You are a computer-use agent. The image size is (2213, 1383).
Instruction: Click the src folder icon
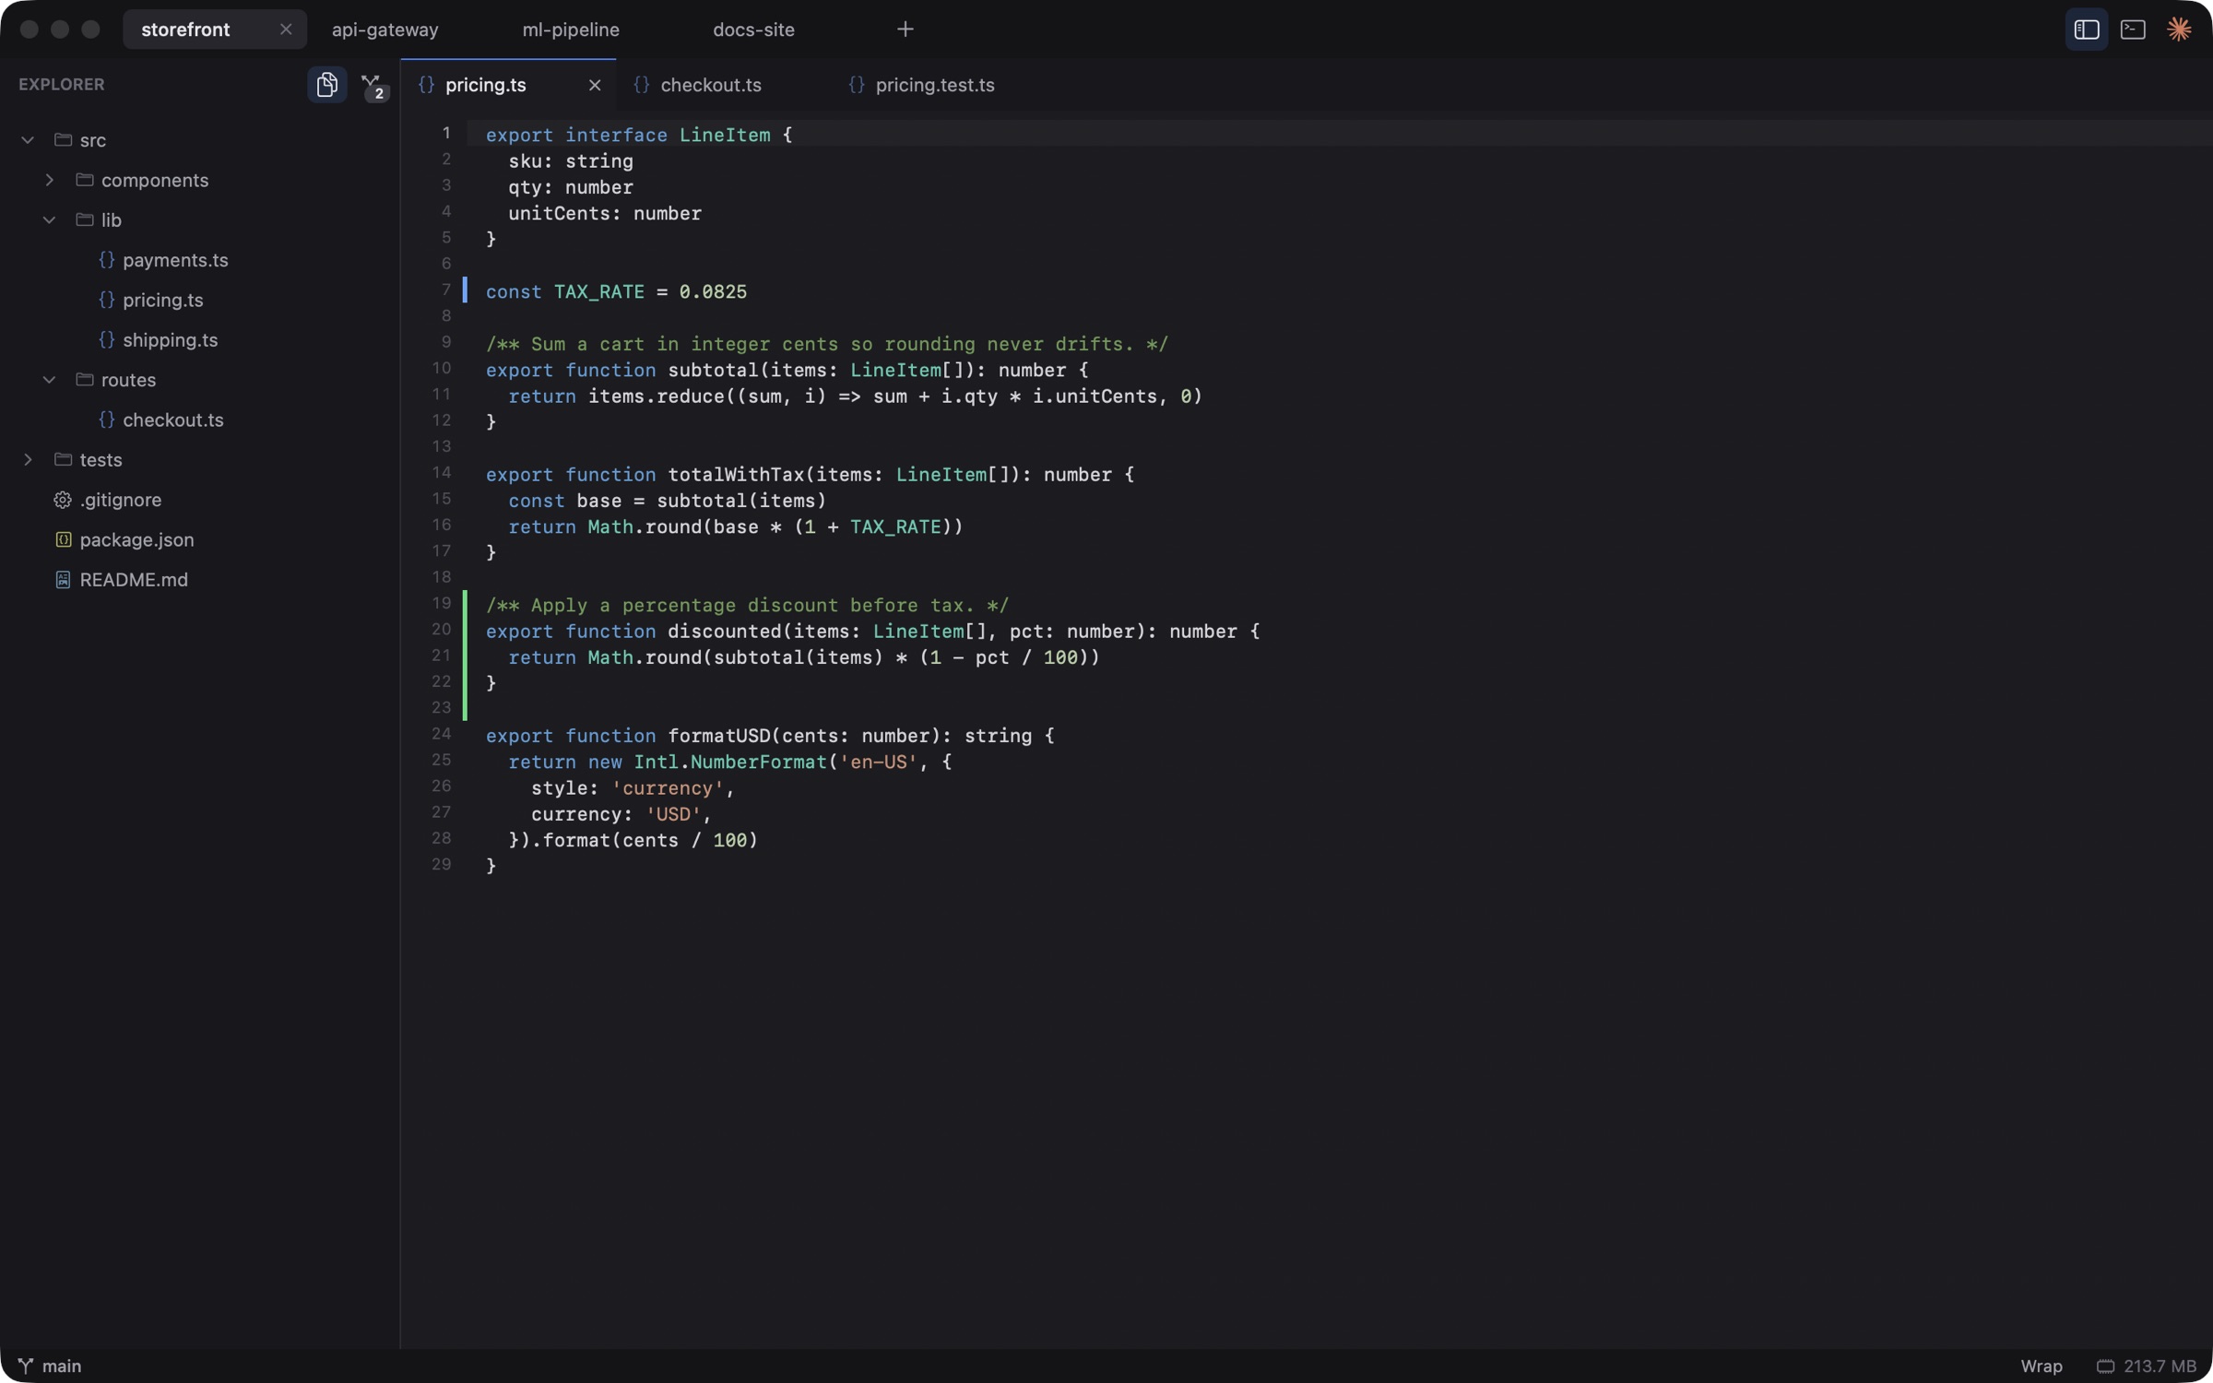[x=63, y=139]
